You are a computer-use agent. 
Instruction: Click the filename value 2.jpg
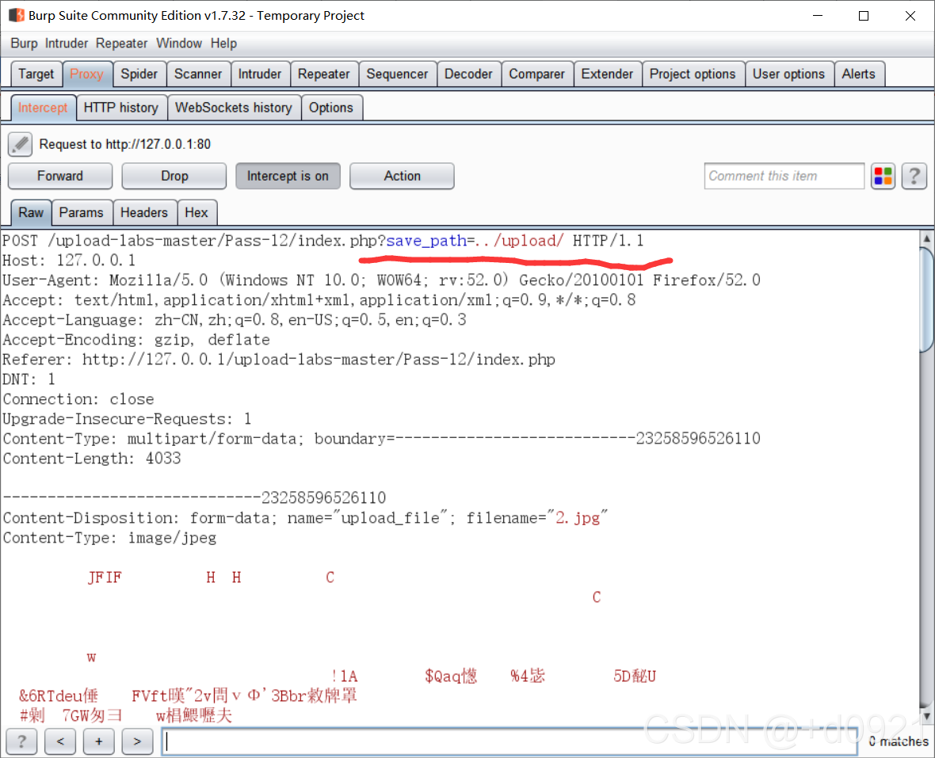point(578,518)
